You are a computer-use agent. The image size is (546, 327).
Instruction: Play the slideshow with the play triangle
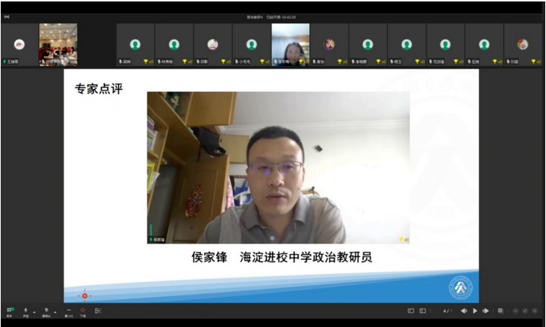475,311
